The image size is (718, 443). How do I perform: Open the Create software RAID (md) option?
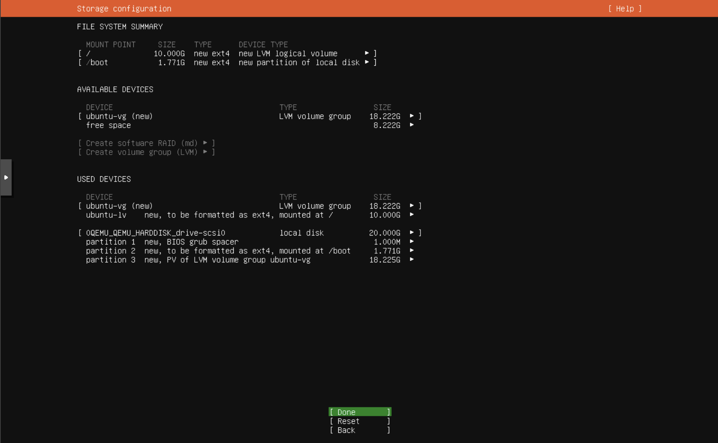point(142,143)
